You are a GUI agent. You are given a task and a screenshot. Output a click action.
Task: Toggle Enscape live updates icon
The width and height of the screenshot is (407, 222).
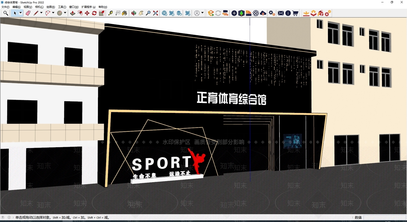(x=218, y=13)
